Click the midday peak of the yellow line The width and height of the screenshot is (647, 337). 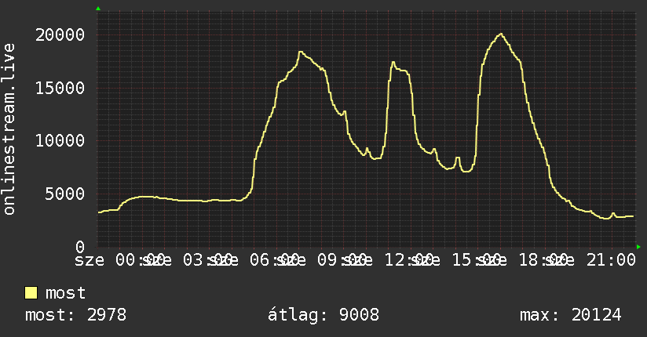(393, 63)
